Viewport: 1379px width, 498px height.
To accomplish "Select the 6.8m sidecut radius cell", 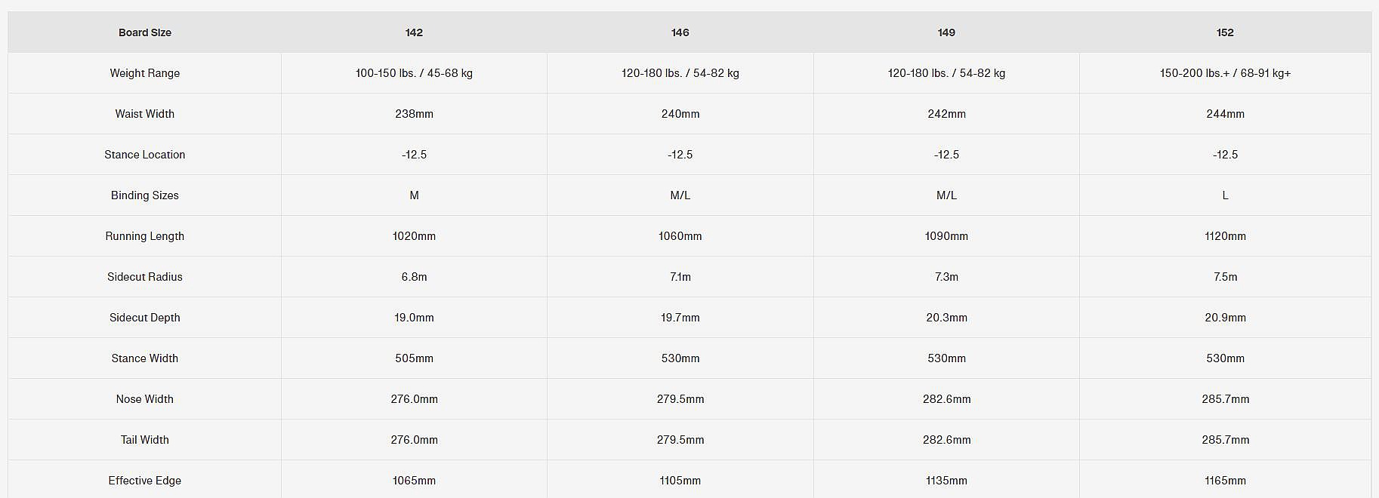I will [x=414, y=277].
